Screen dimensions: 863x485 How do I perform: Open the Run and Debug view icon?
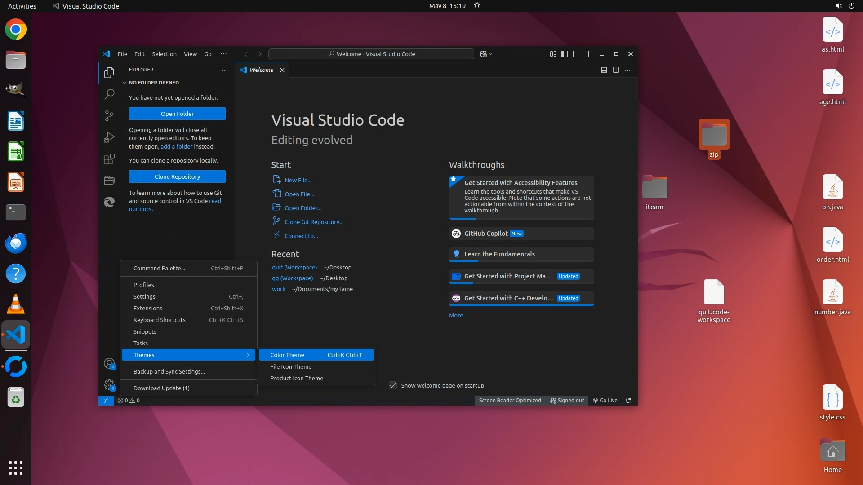coord(109,137)
